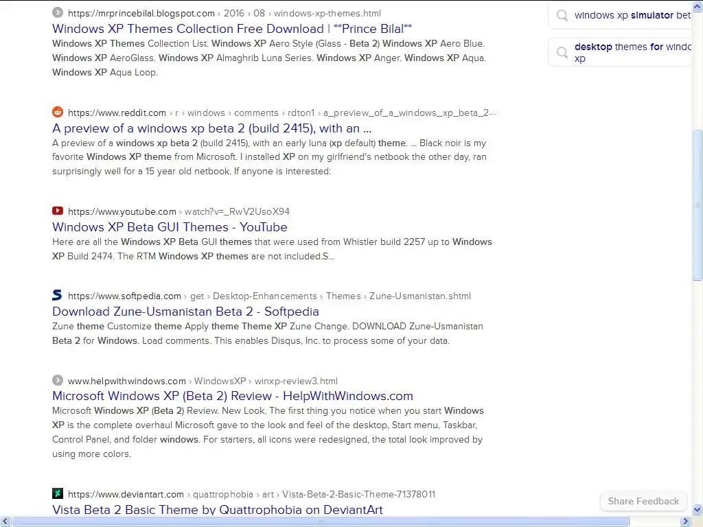Screen dimensions: 703x527
Task: Click 'winxp-review3.html' breadcrumb text
Action: pos(296,382)
